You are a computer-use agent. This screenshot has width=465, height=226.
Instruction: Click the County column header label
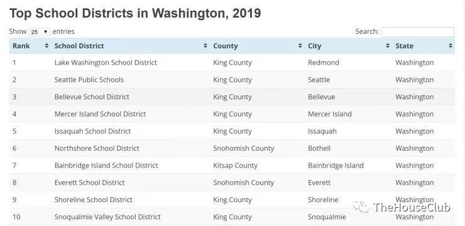point(226,46)
